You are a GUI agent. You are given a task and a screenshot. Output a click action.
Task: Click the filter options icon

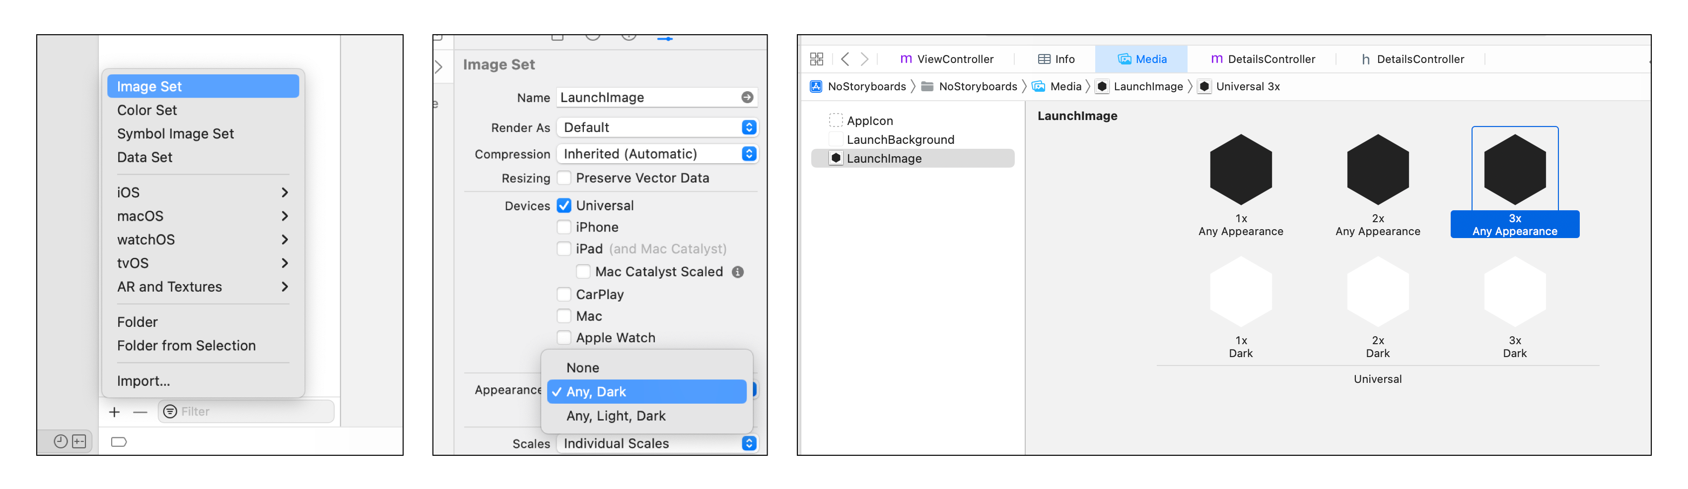tap(170, 411)
